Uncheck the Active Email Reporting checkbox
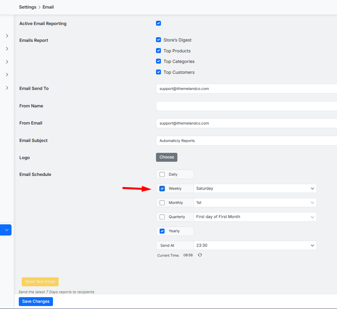337x309 pixels. click(158, 23)
